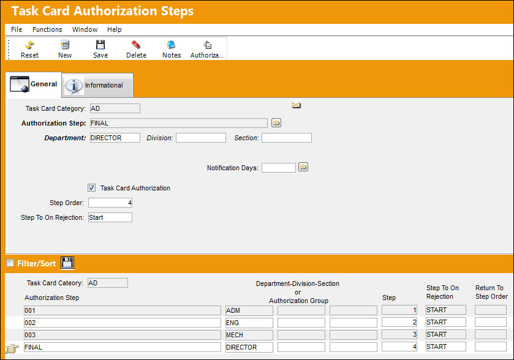Open the Functions menu
Image resolution: width=514 pixels, height=360 pixels.
click(x=47, y=29)
